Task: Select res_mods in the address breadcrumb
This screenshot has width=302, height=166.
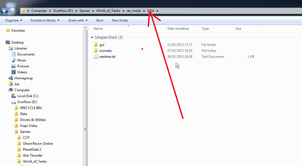Action: point(134,11)
